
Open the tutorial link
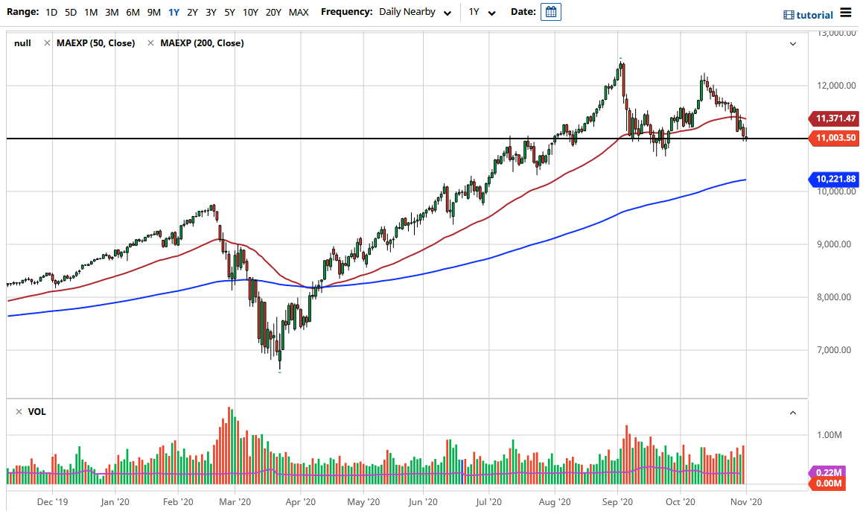click(815, 14)
